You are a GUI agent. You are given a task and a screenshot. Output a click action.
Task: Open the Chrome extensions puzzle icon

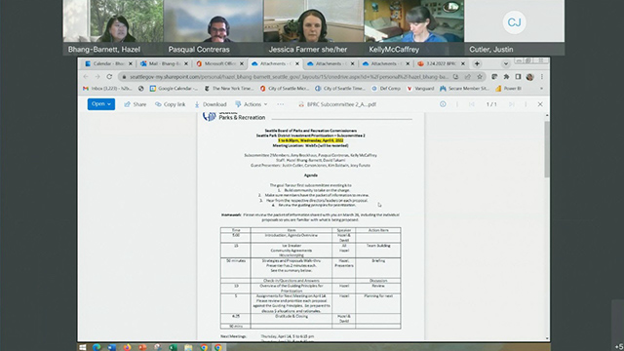click(x=506, y=76)
